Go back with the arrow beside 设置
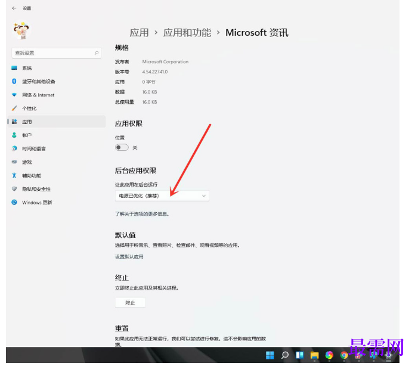Screen dimensions: 415x366 (14, 8)
